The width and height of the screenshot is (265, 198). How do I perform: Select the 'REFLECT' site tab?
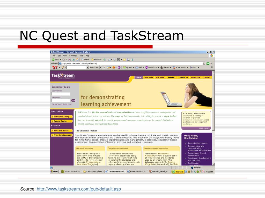click(x=172, y=77)
